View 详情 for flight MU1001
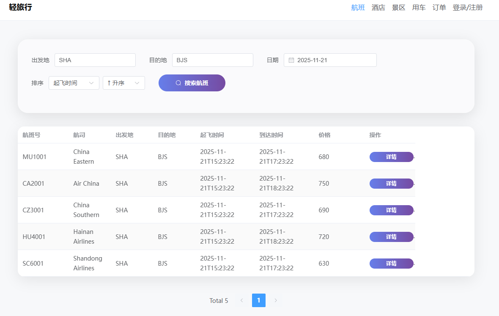 [391, 157]
